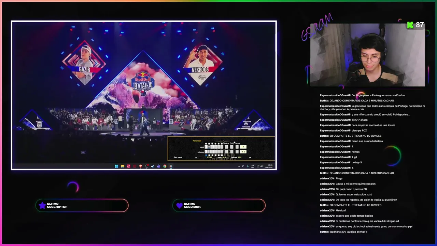Click the purple star in Ultimo Suscriptor panel
Screen dimensions: 437x246
click(x=42, y=205)
